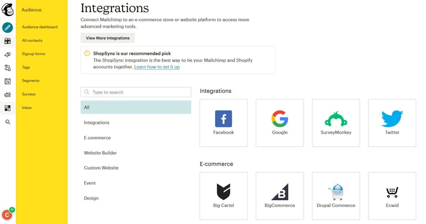
Task: Select the Website Builder filter
Action: click(101, 153)
